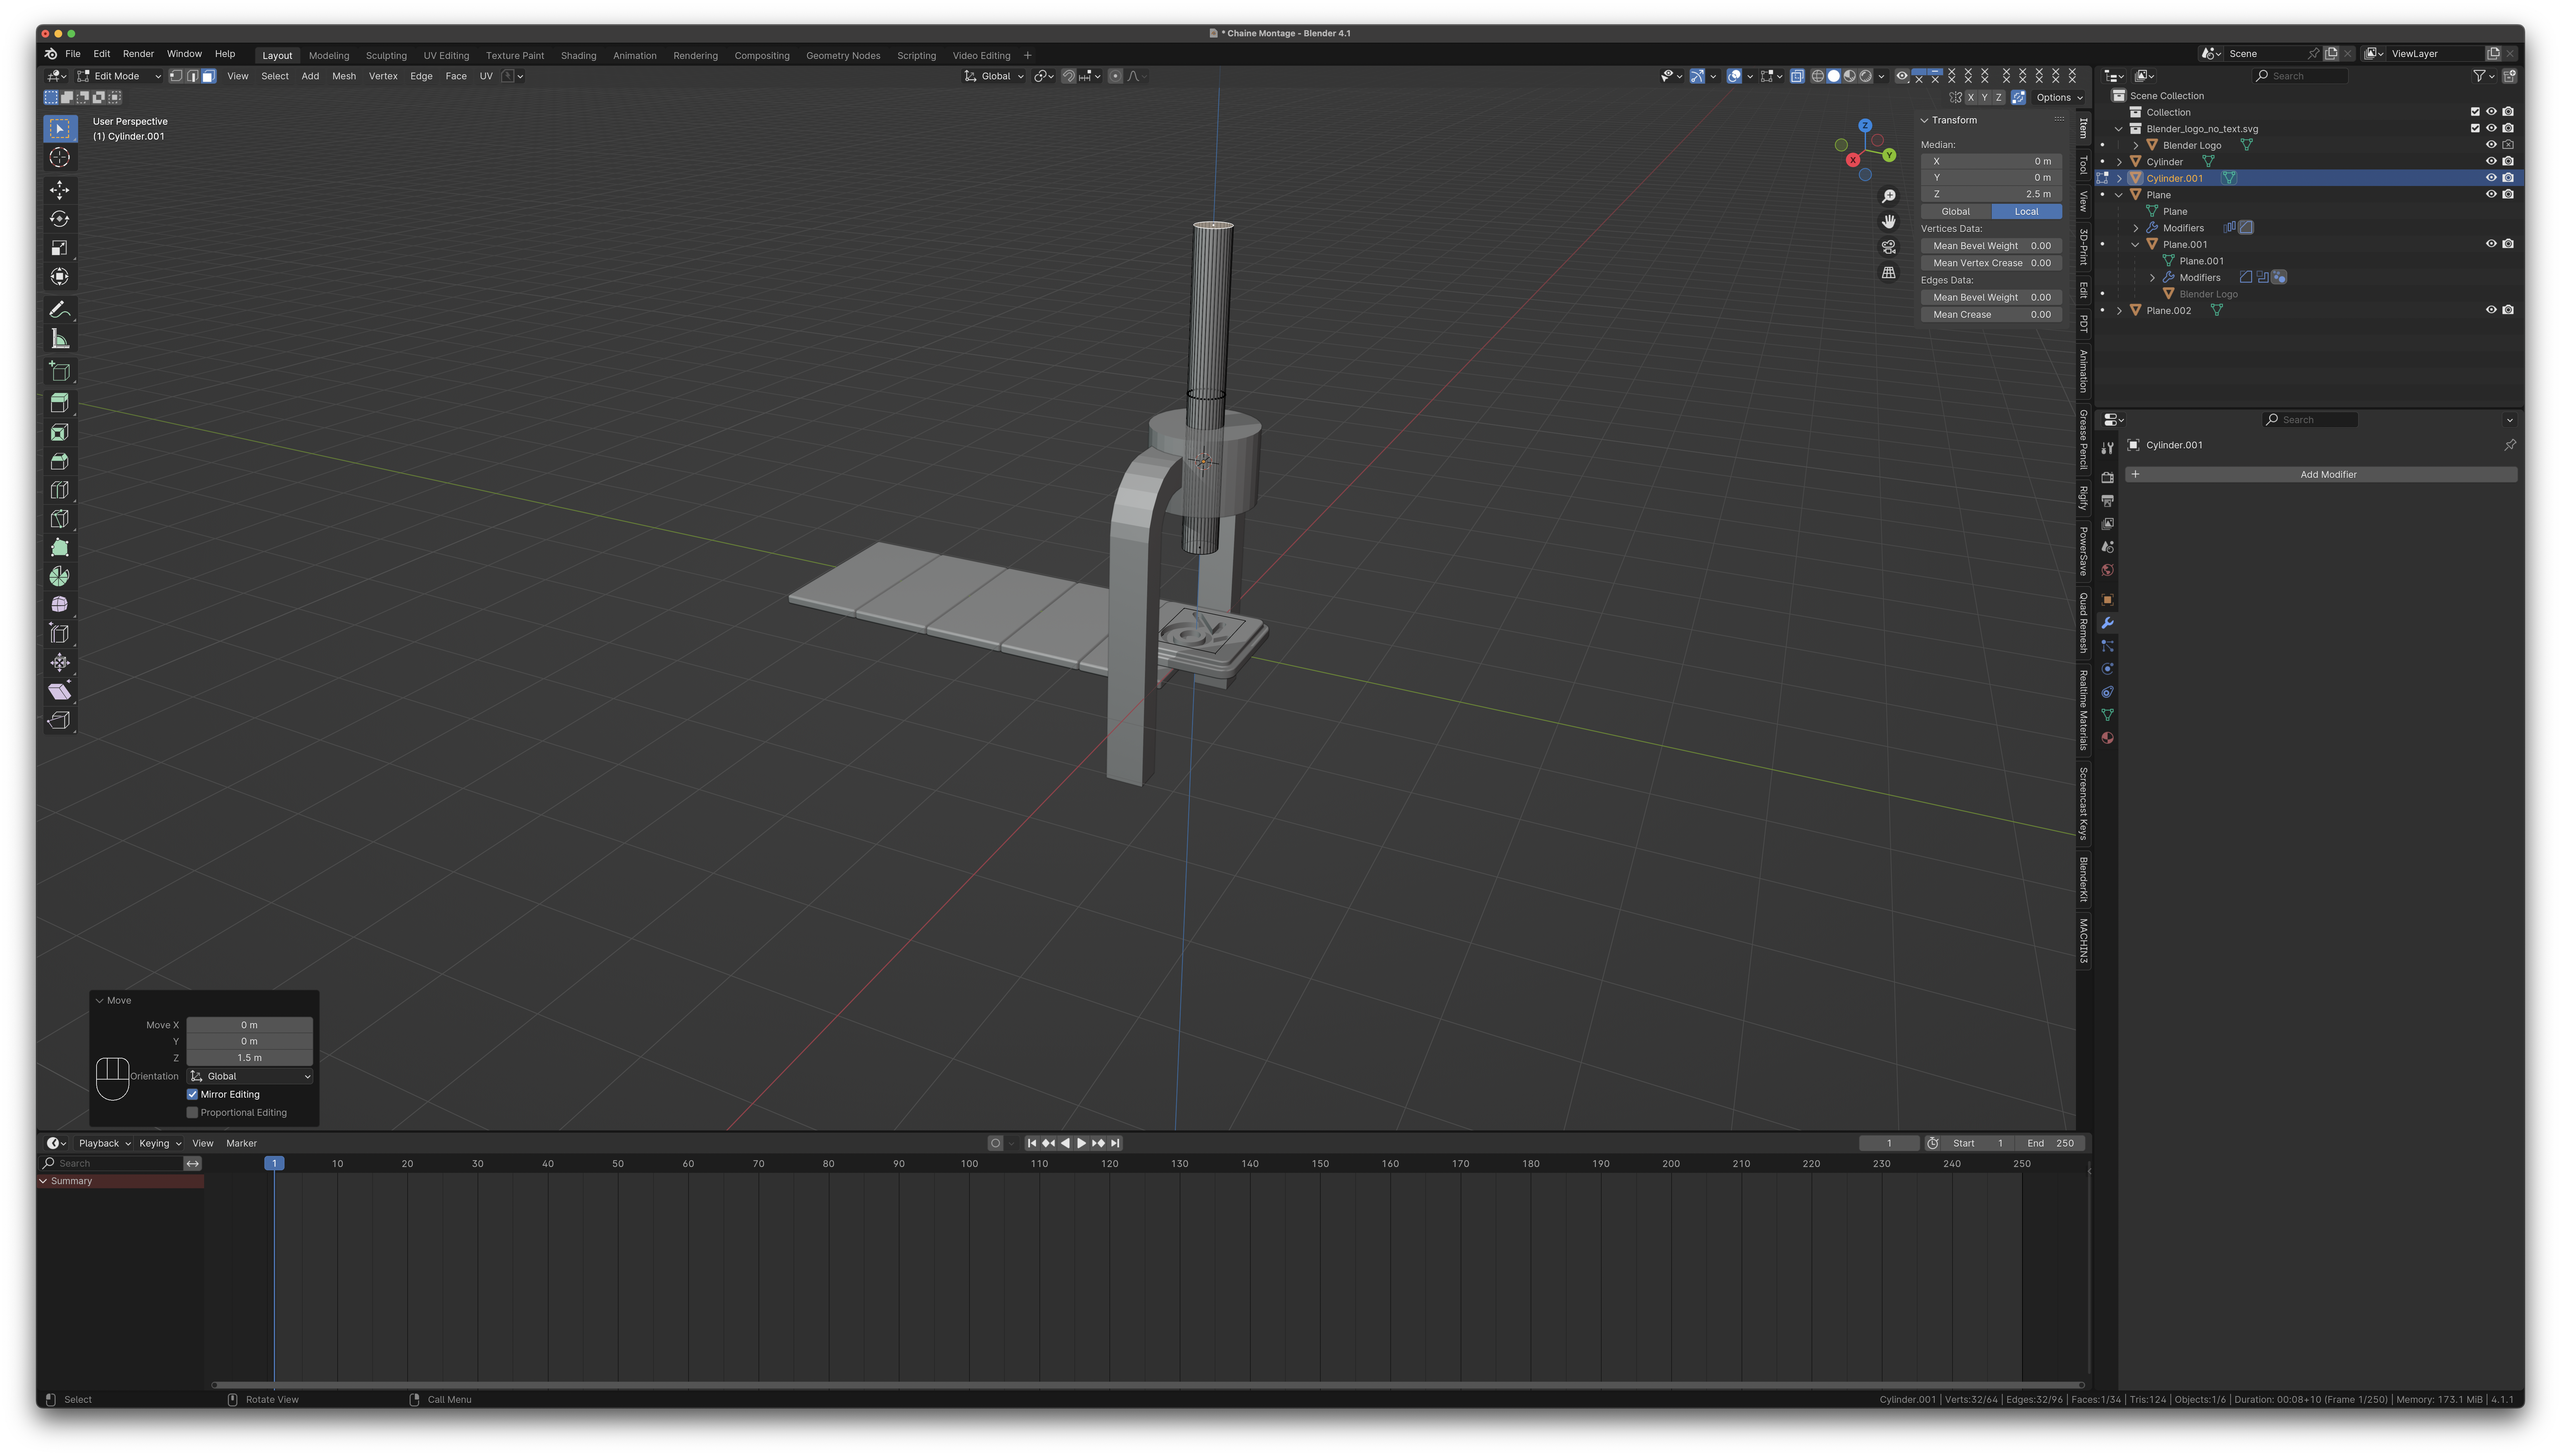Switch to vertex select mode

click(176, 76)
